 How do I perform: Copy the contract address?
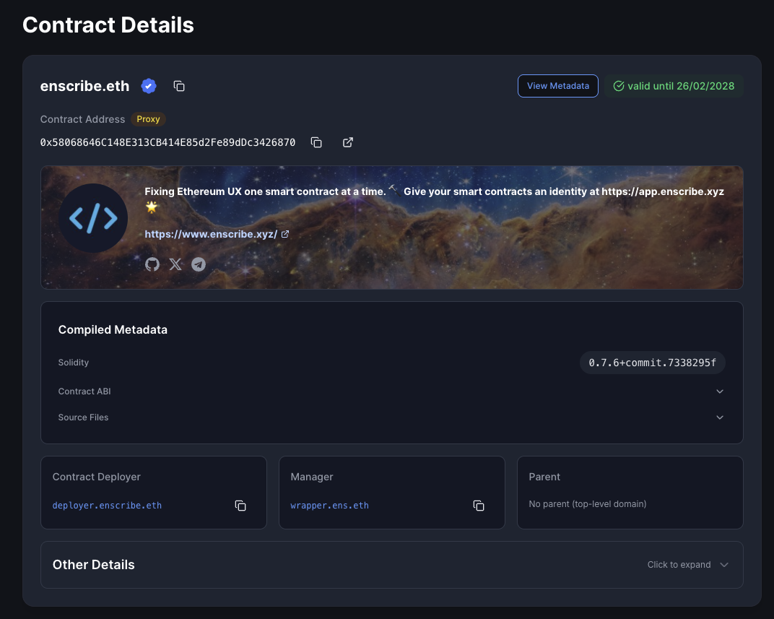click(x=316, y=142)
